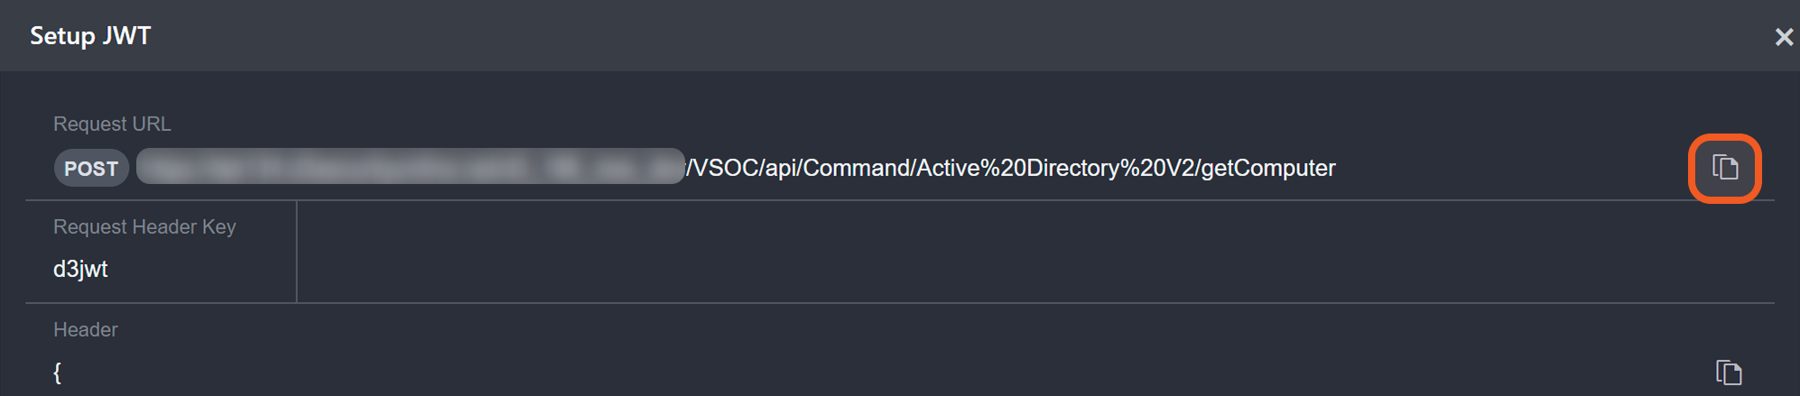This screenshot has height=396, width=1800.
Task: Select the getComputer segment of the URL
Action: (1267, 169)
